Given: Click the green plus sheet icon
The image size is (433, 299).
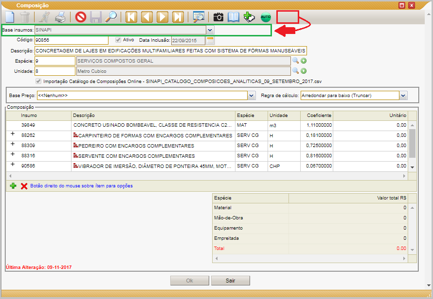Looking at the screenshot, I should coord(249,17).
